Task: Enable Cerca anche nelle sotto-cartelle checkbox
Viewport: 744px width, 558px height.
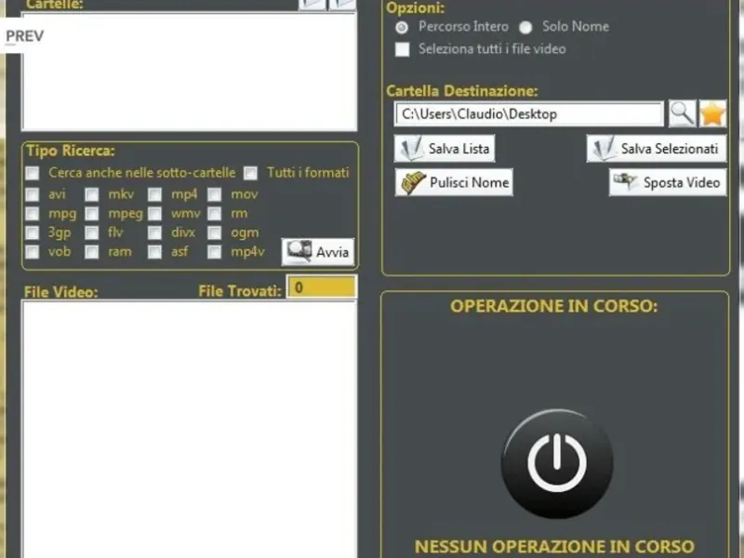Action: tap(33, 173)
